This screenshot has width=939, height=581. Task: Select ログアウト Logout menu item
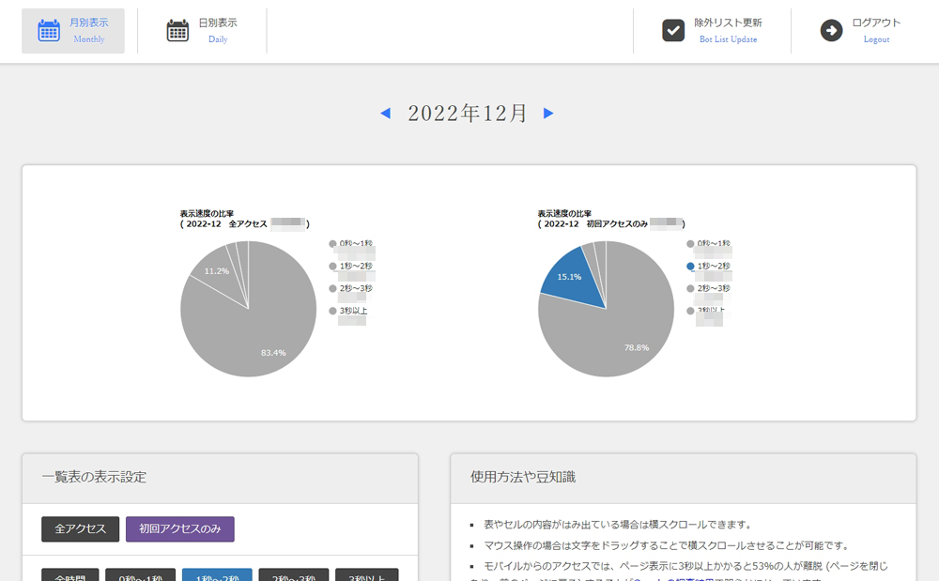coord(860,31)
